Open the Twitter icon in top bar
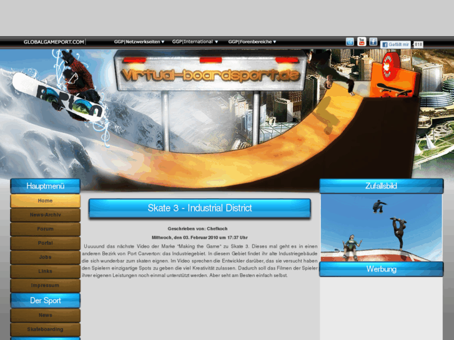Screen dimensions: 454x340 (350, 42)
